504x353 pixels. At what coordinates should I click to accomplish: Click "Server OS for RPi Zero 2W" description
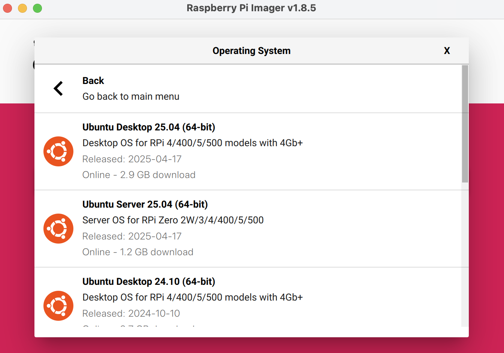pos(173,220)
